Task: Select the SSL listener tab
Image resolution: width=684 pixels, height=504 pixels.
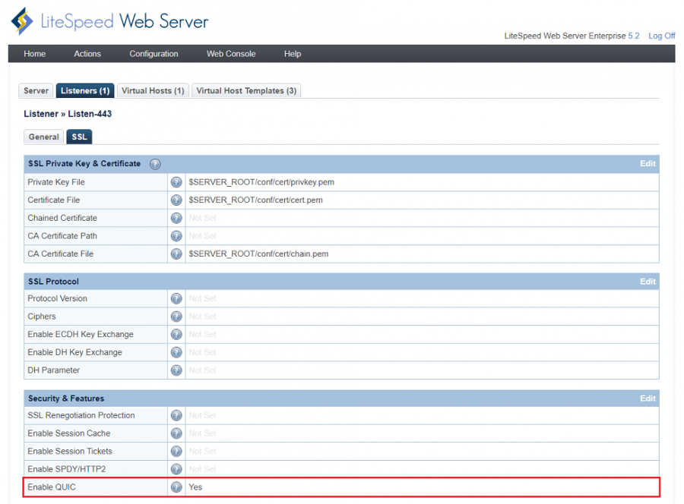Action: (x=79, y=137)
